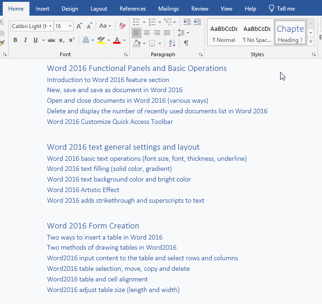Expand font color options arrow

(x=125, y=41)
